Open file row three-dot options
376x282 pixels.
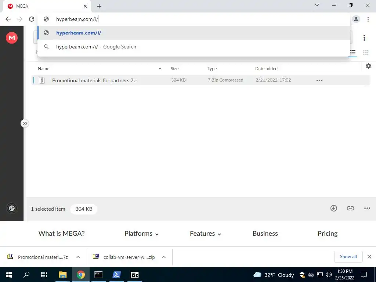(x=319, y=80)
